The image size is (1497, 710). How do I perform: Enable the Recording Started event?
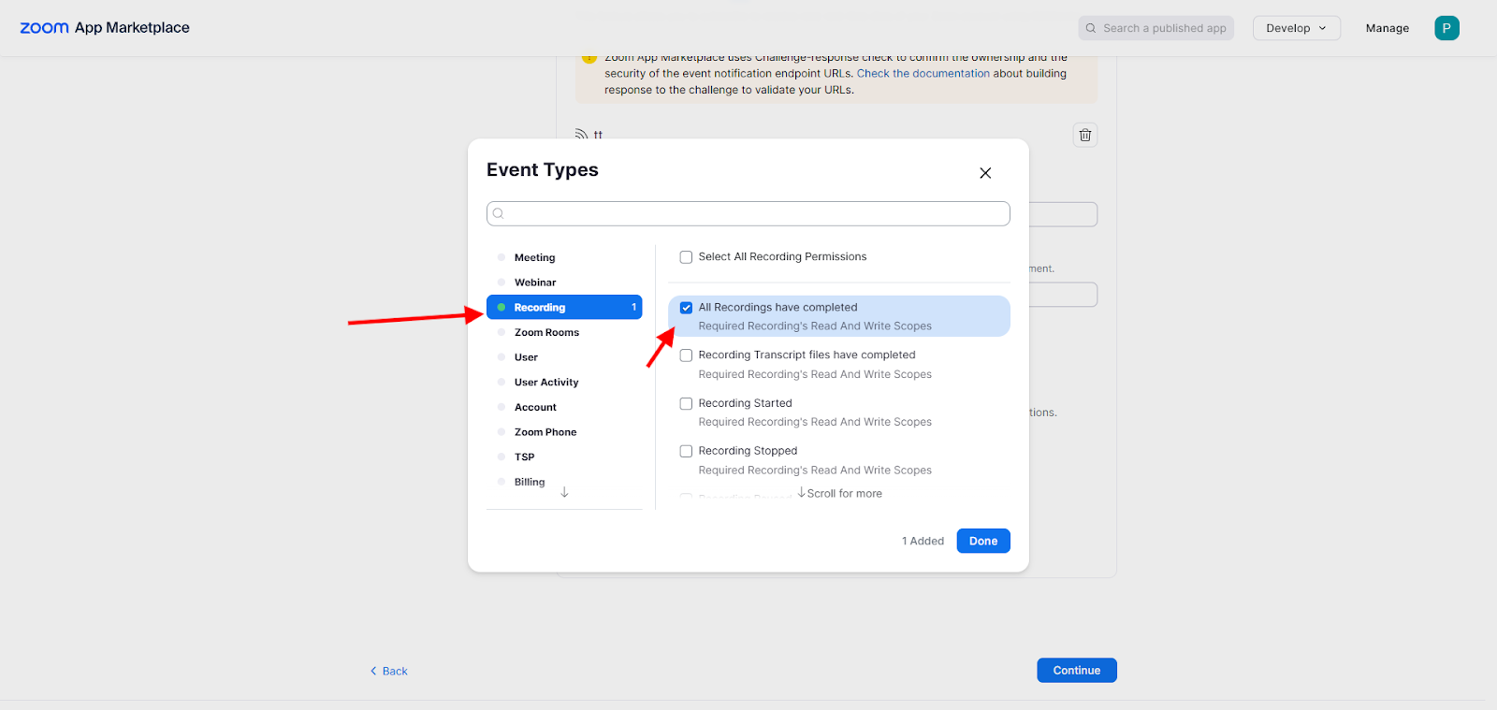pos(686,403)
